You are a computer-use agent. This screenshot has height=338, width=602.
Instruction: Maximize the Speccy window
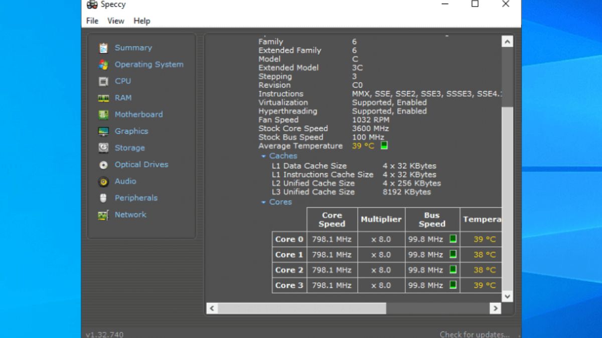tap(475, 4)
